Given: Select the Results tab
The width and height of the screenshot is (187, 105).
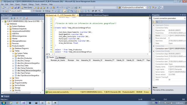Looking at the screenshot, I should [x=50, y=57].
